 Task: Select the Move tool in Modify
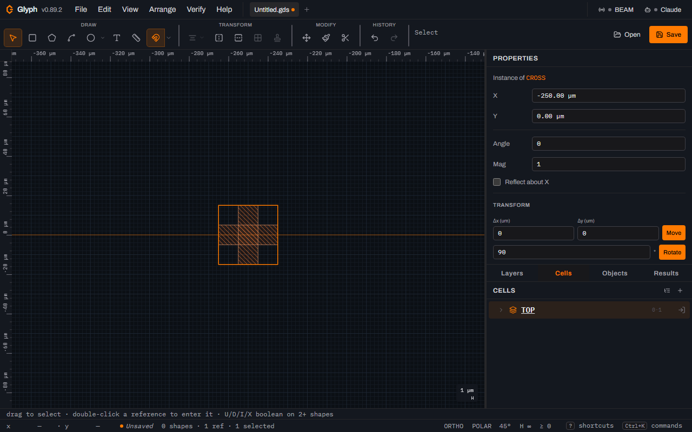click(x=307, y=38)
